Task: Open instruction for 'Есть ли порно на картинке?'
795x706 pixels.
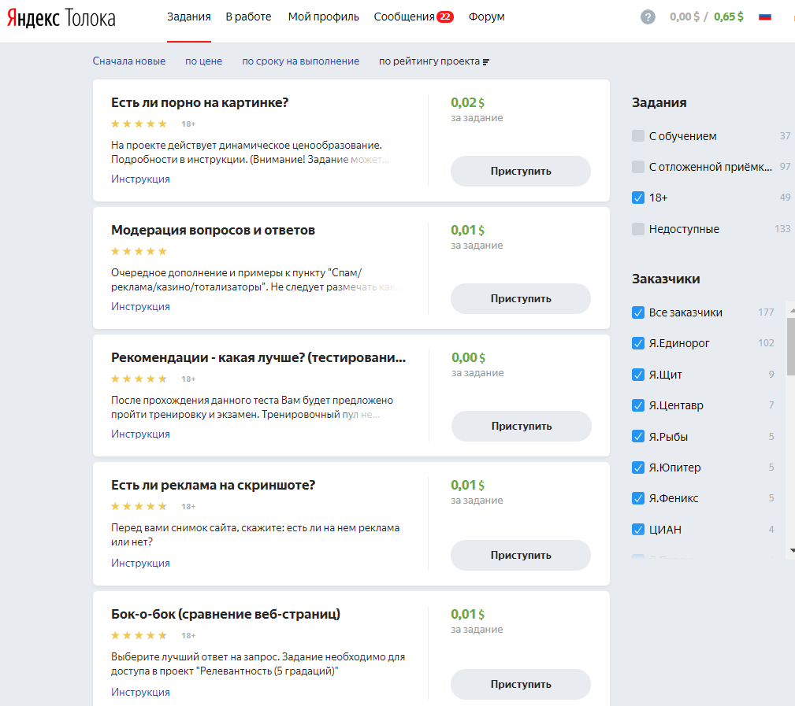Action: point(140,179)
